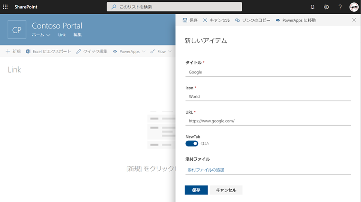Open the Link navigation item
Image resolution: width=361 pixels, height=202 pixels.
click(x=62, y=35)
